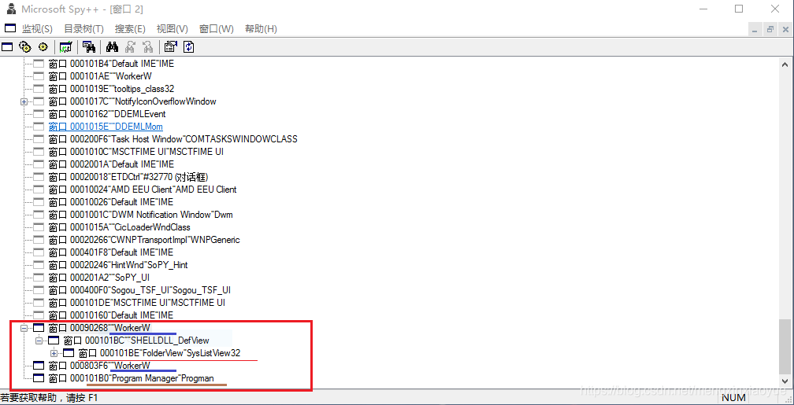Select row 0001001C DWM Notification Window
This screenshot has width=794, height=405.
point(141,215)
